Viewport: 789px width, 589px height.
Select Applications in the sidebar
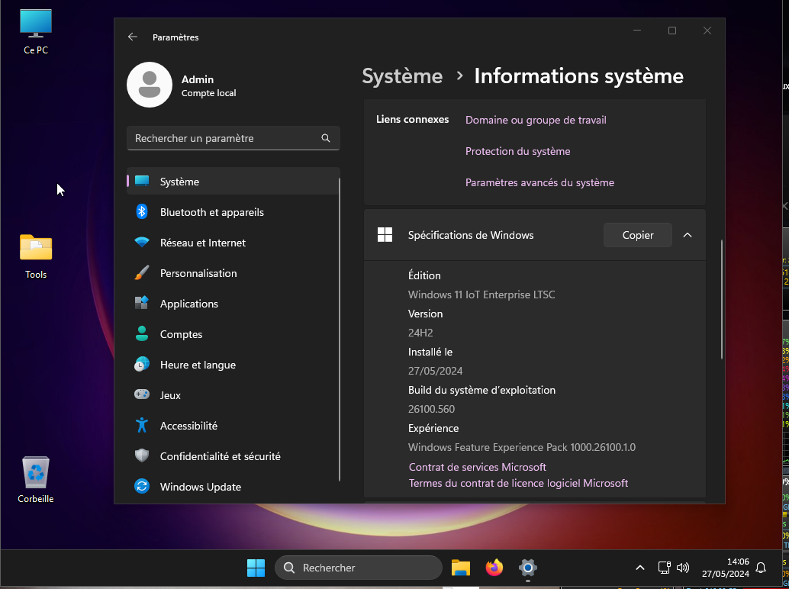tap(233, 304)
